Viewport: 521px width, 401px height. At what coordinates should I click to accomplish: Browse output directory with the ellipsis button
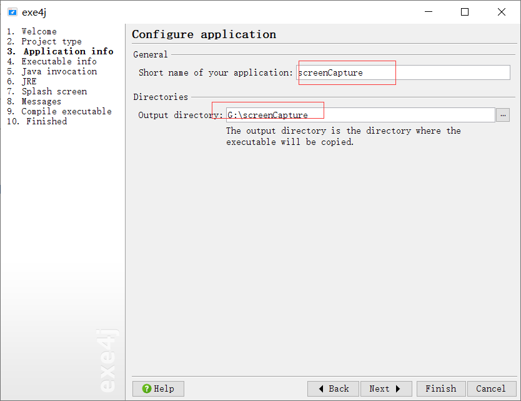point(503,115)
